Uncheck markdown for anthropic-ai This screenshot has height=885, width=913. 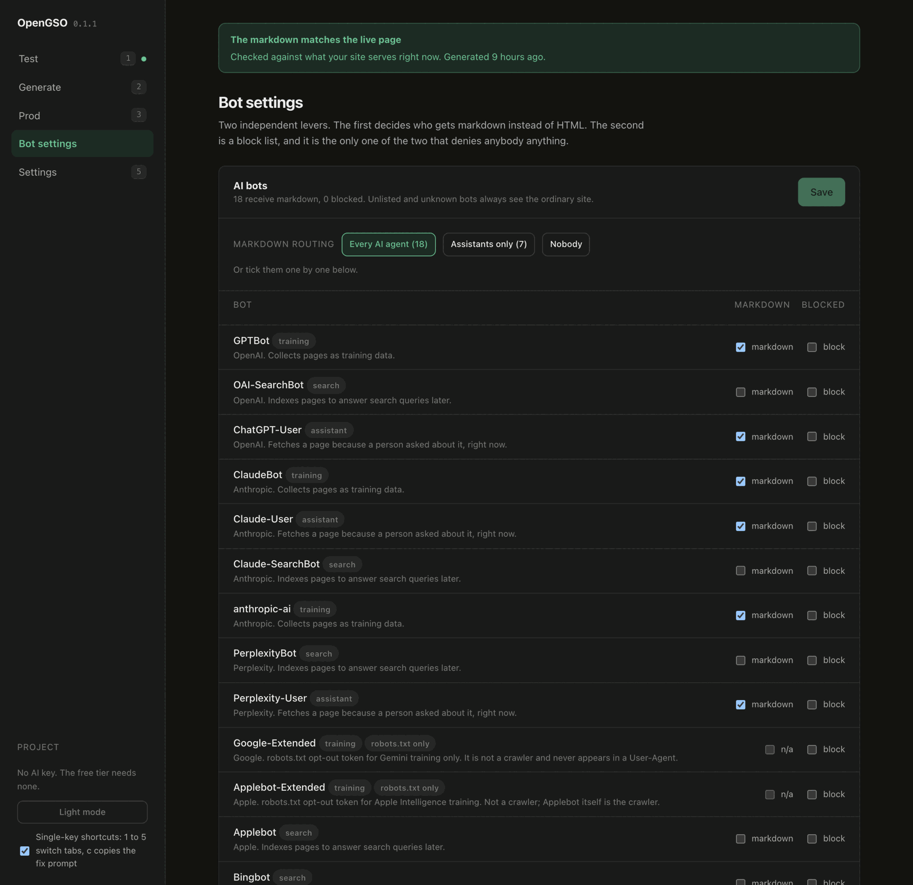click(x=741, y=616)
